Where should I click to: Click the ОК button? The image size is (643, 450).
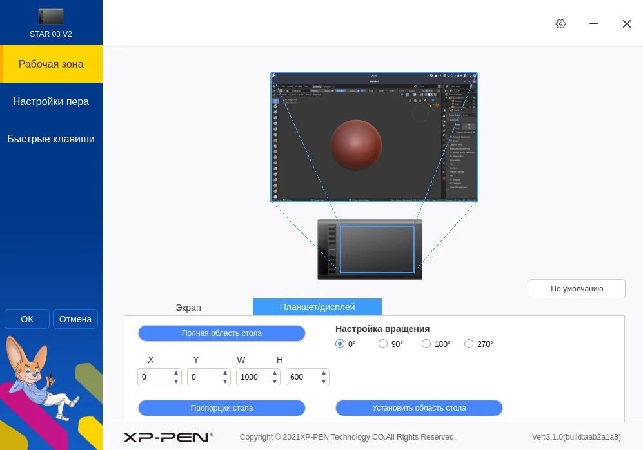27,319
